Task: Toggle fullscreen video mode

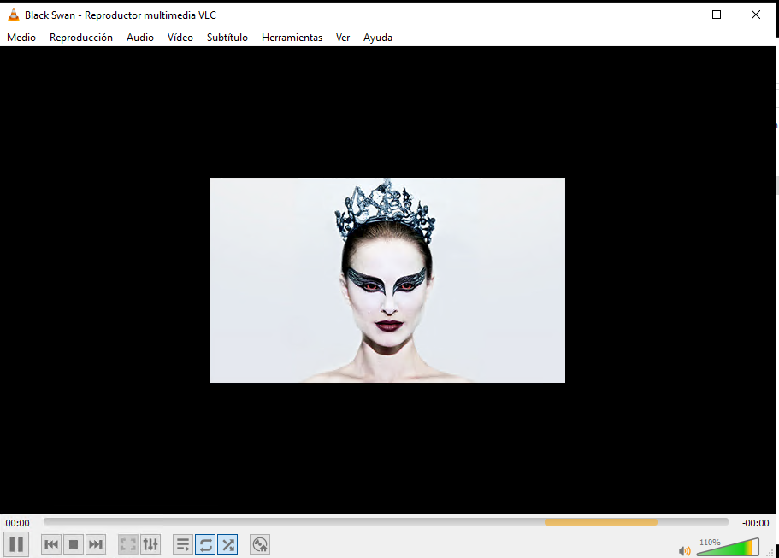Action: coord(128,544)
